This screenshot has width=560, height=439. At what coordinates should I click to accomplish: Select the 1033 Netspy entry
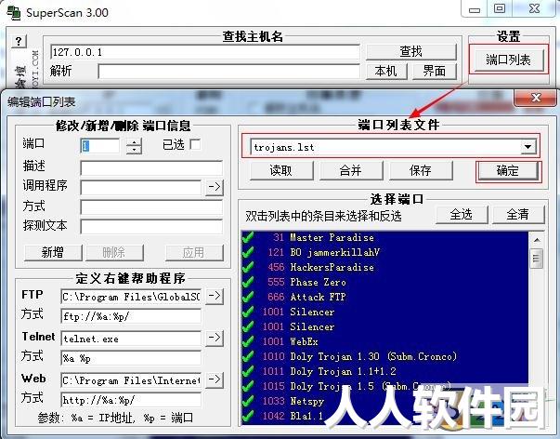coord(384,401)
